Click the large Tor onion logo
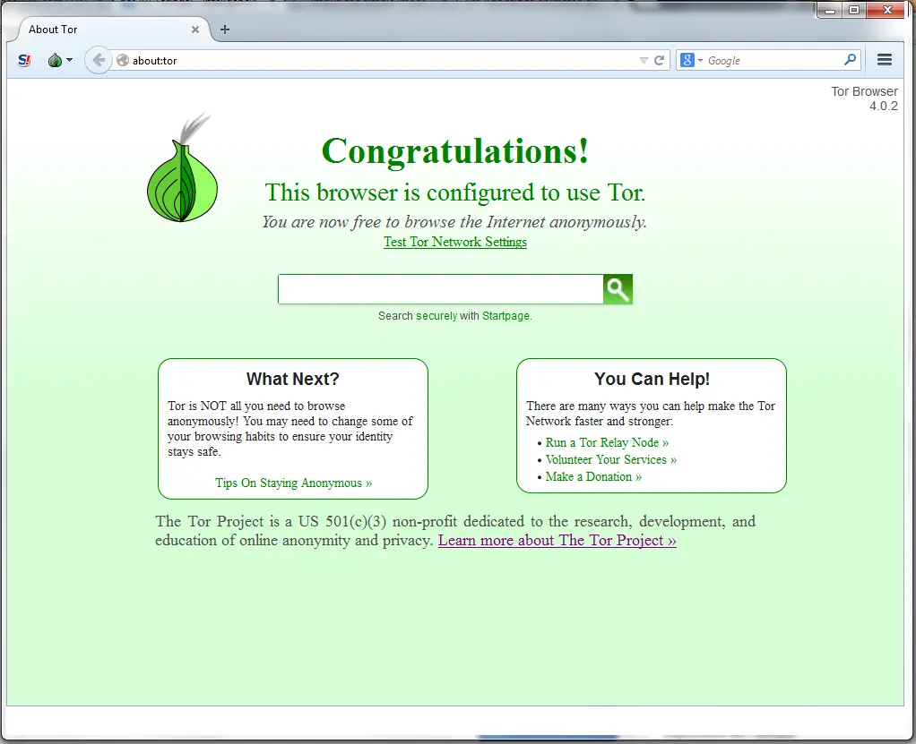This screenshot has width=916, height=744. tap(182, 168)
